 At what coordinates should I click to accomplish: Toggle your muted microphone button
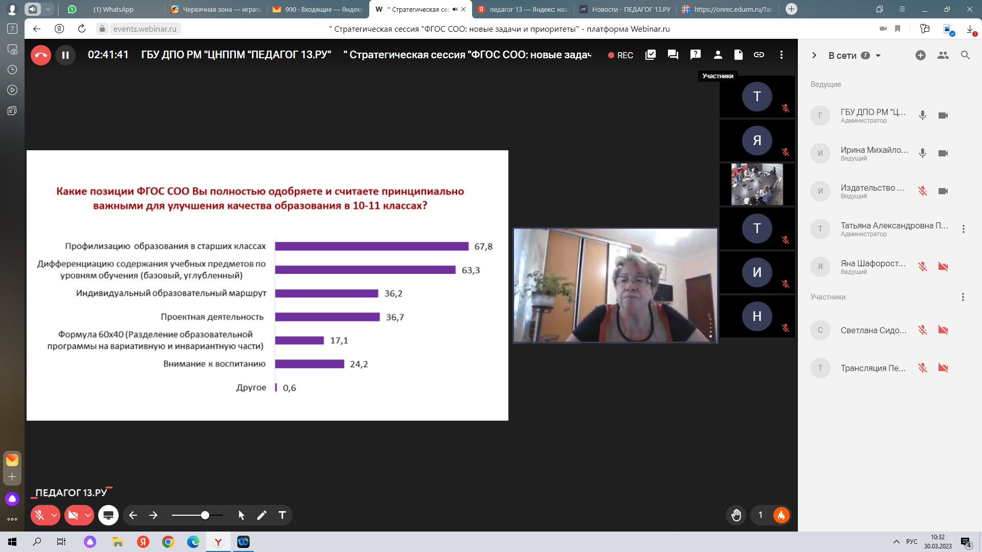pyautogui.click(x=39, y=515)
